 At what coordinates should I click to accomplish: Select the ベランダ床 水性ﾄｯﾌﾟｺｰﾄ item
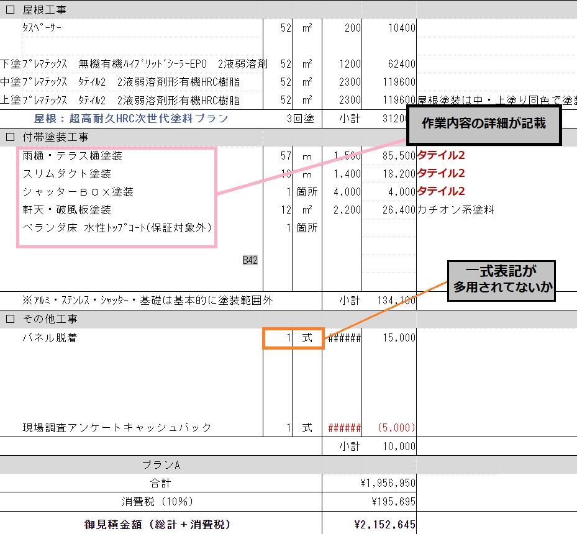(x=117, y=228)
